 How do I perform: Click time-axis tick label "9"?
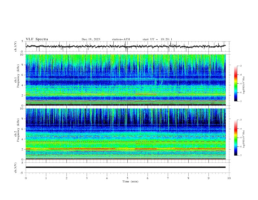[208, 178]
